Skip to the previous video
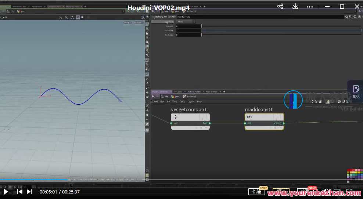 pos(20,192)
